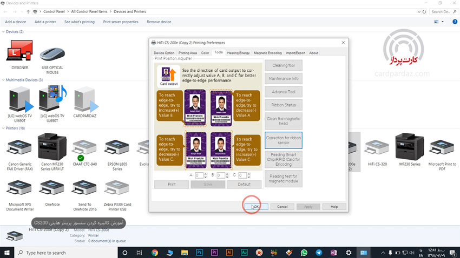Collapse the Multimedia Devices (3) group

(x=3, y=80)
